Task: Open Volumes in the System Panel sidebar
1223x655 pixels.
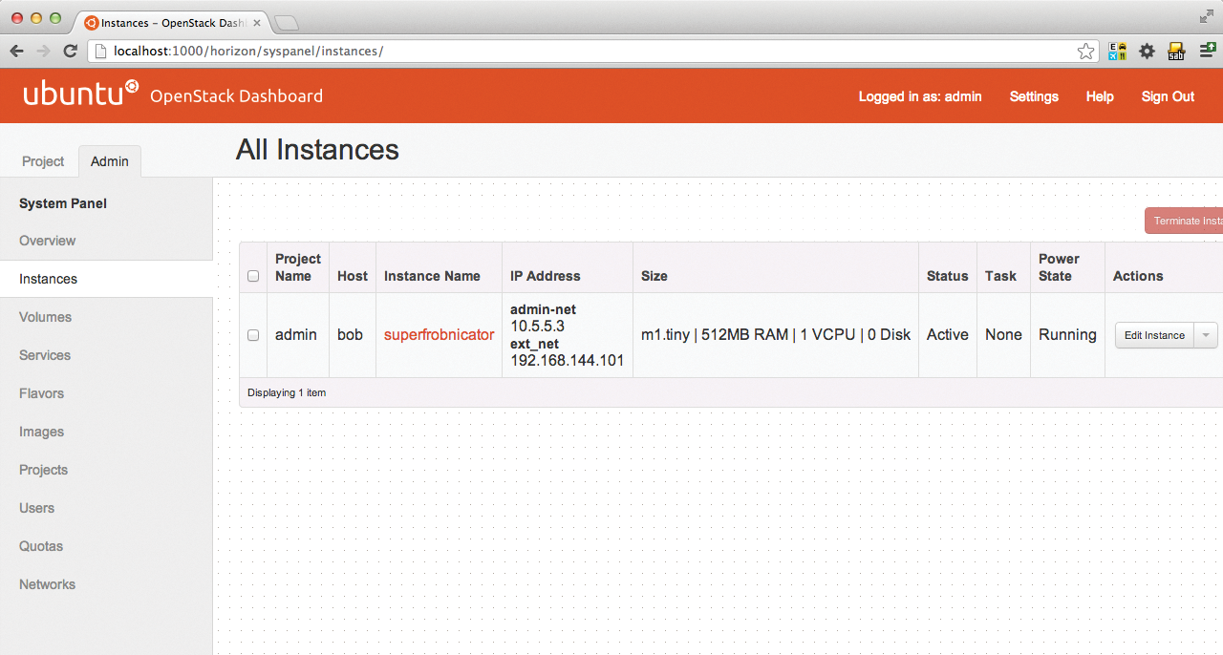Action: (x=46, y=317)
